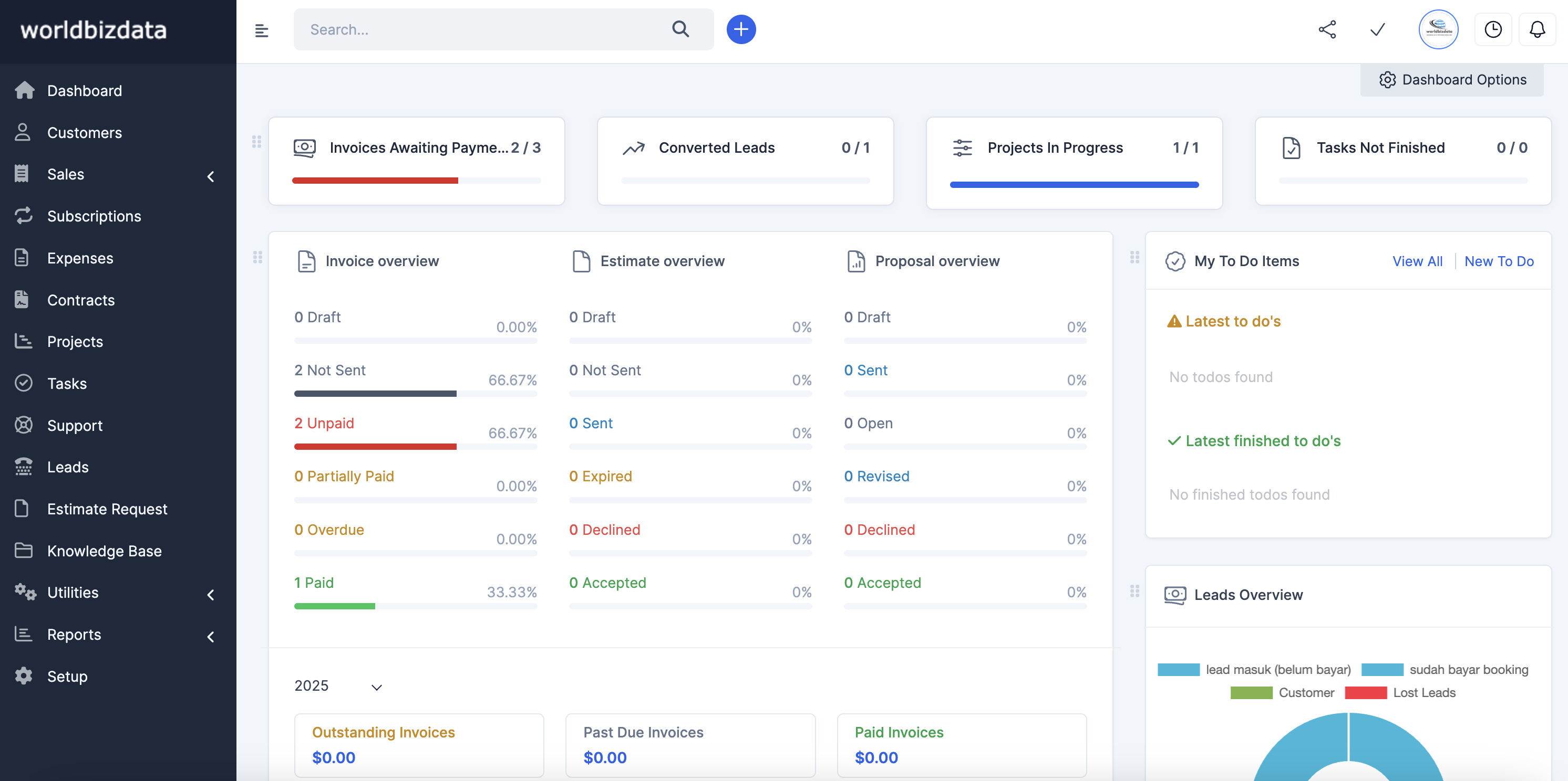Toggle the sidebar with hamburger icon
Screen dimensions: 1568x781
pyautogui.click(x=261, y=30)
